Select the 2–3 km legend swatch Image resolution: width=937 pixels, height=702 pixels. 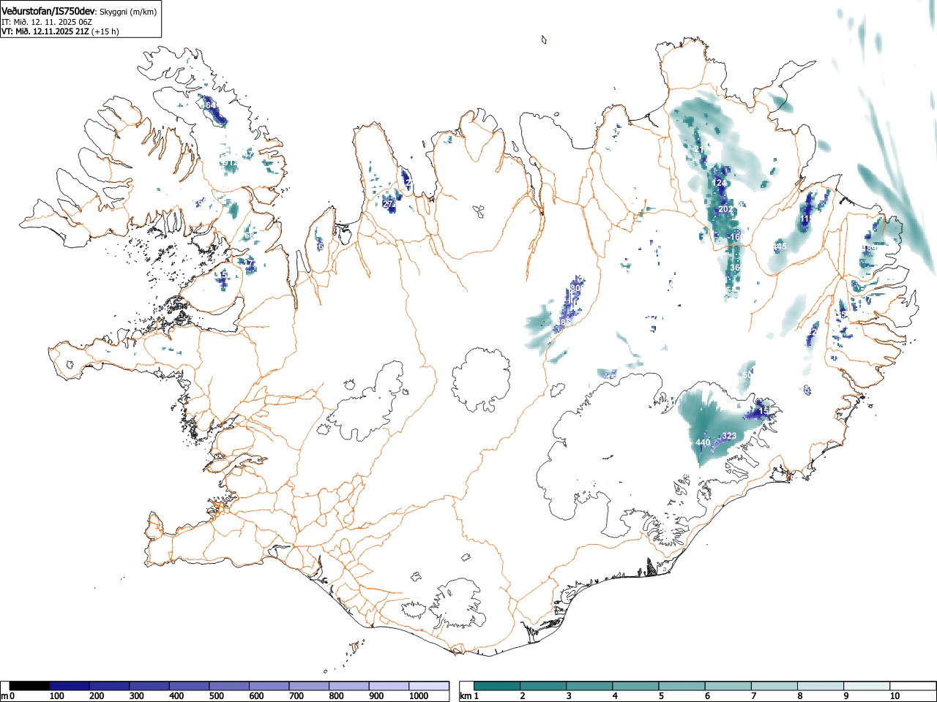point(543,686)
